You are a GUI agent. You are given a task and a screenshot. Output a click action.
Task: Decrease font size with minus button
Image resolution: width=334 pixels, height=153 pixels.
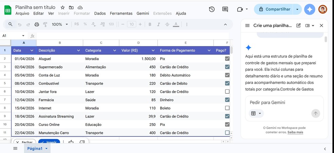pos(123,24)
